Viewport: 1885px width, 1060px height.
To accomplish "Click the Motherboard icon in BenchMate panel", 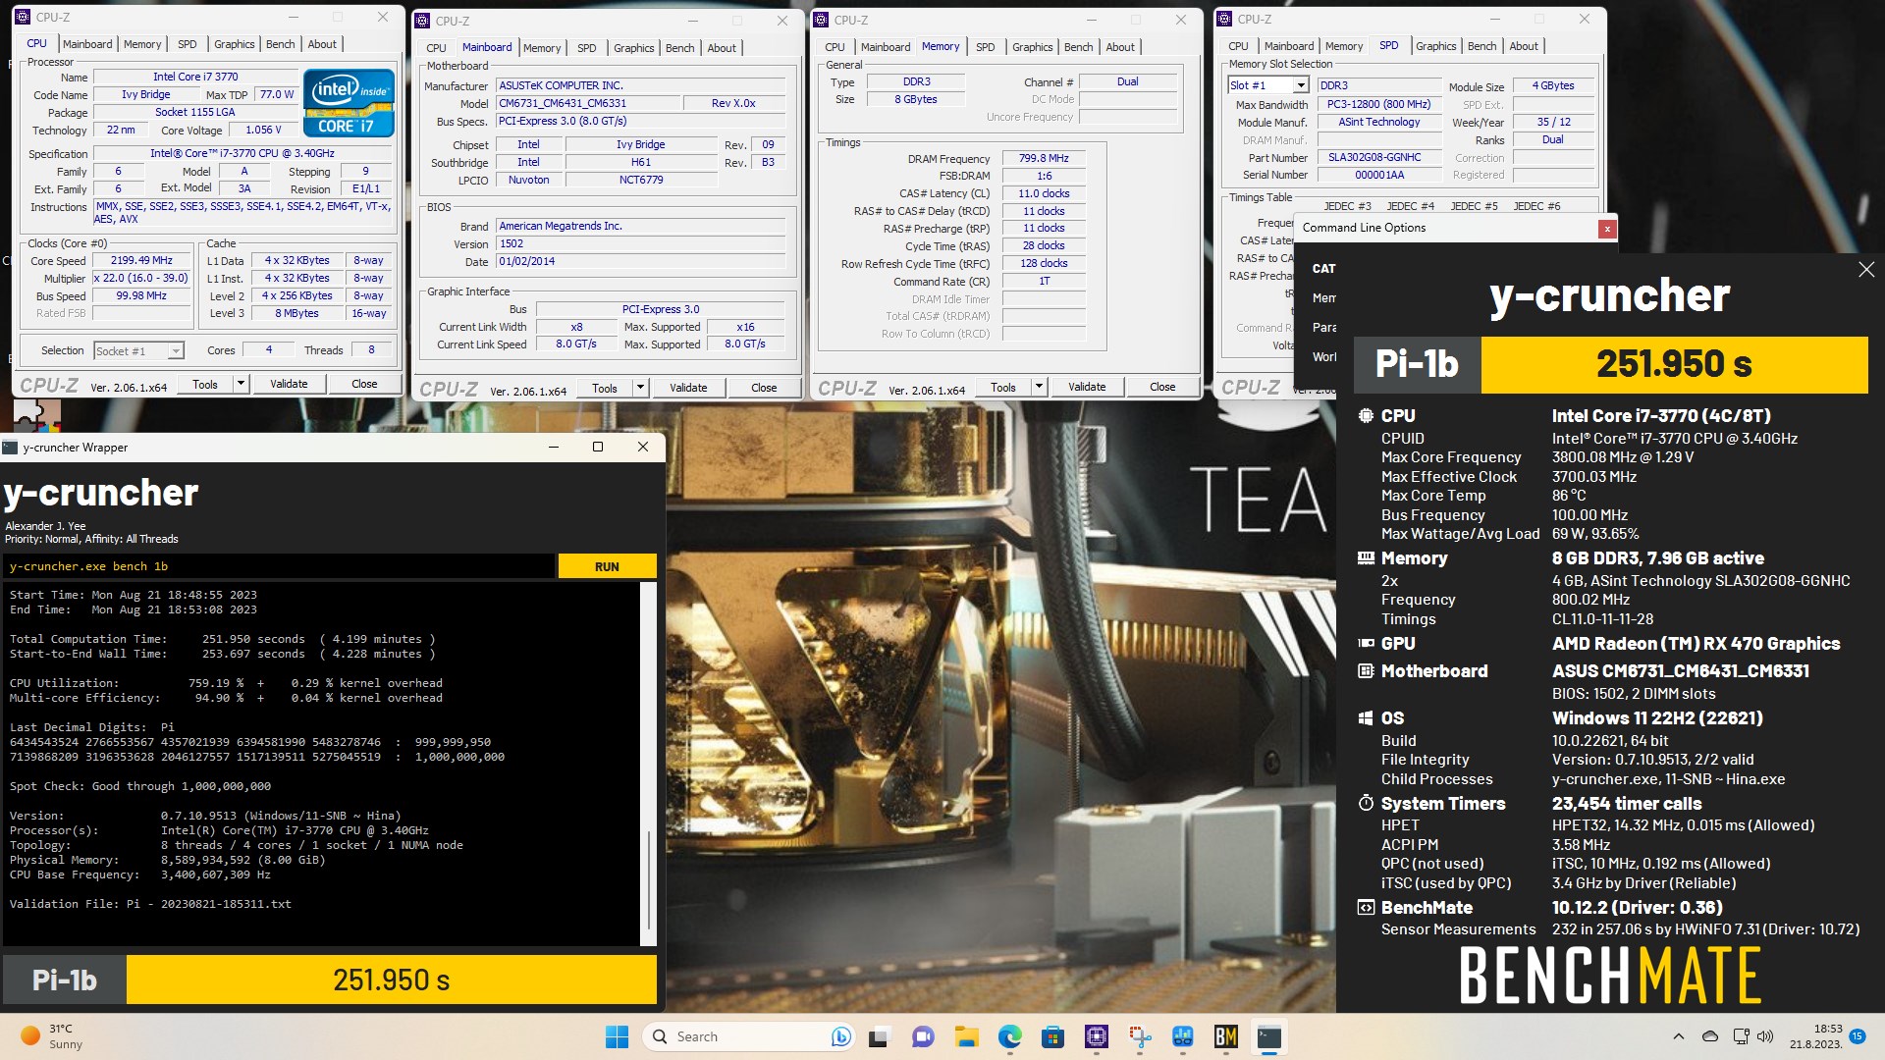I will (1366, 670).
